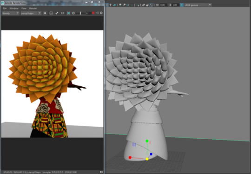Toggle the shadows icon in the viewport toolbar
251x174 pixels.
[114, 5]
